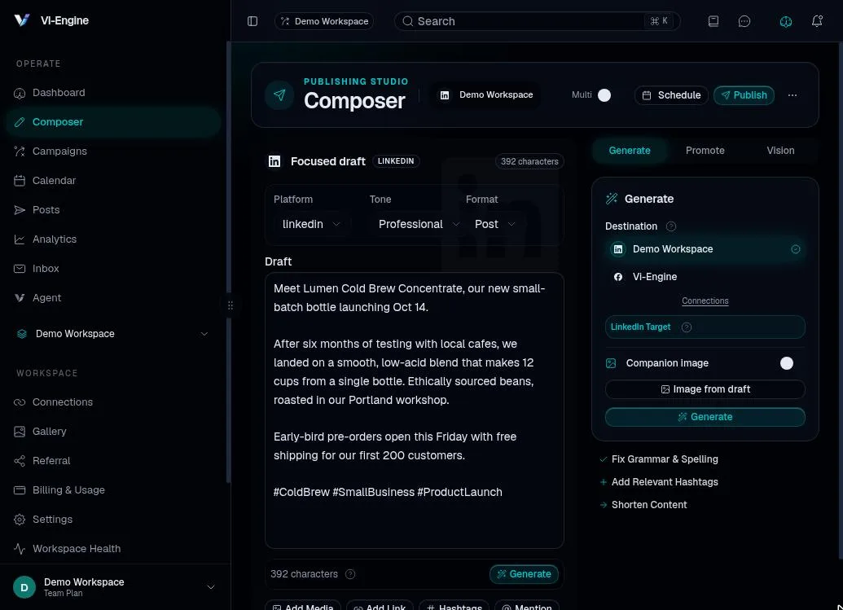This screenshot has width=843, height=610.
Task: Click the Companion image picture icon
Action: pos(611,363)
